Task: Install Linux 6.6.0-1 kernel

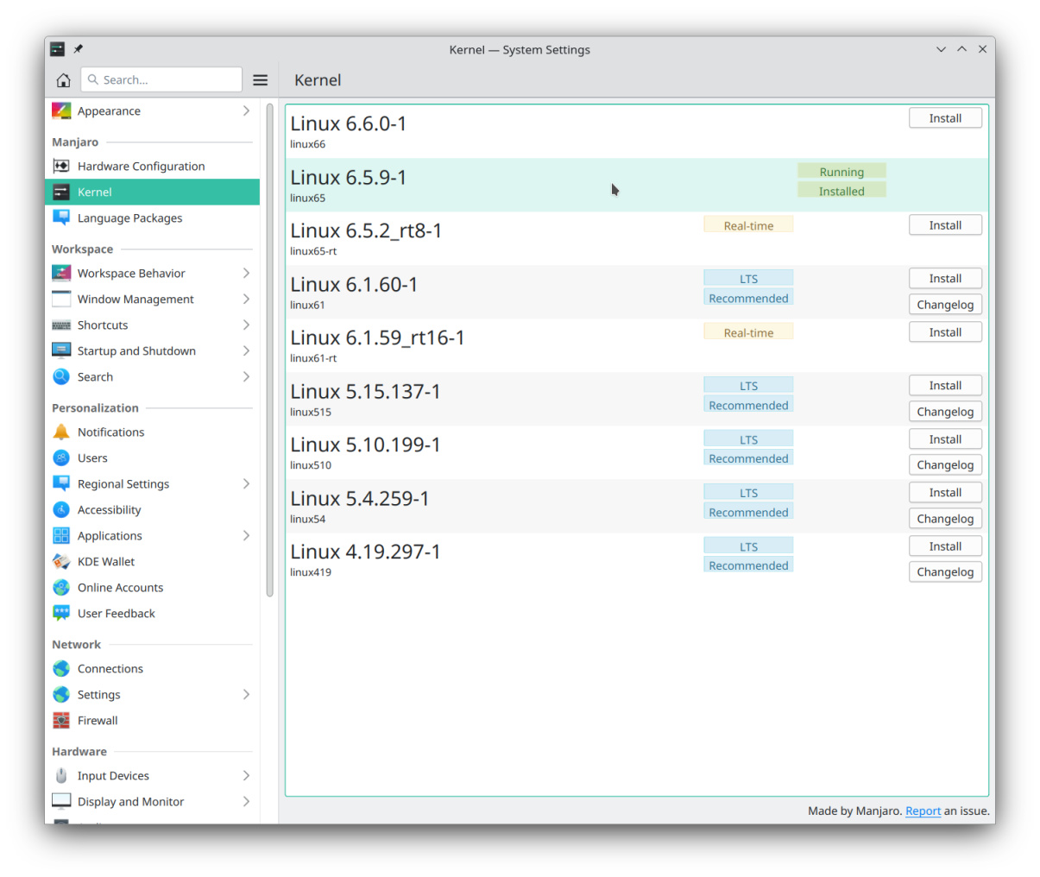Action: (x=945, y=118)
